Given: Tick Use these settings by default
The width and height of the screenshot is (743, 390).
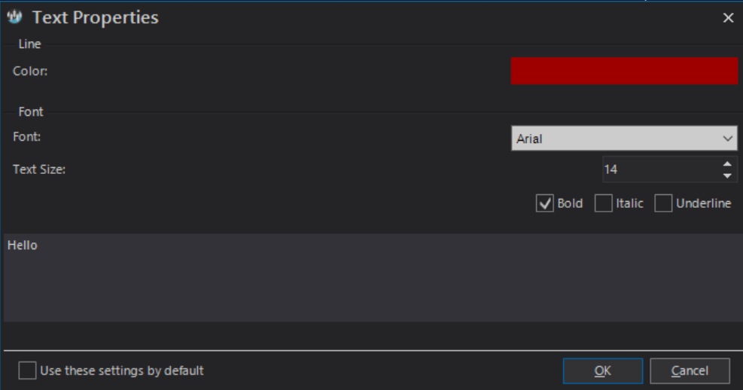Looking at the screenshot, I should [x=27, y=370].
